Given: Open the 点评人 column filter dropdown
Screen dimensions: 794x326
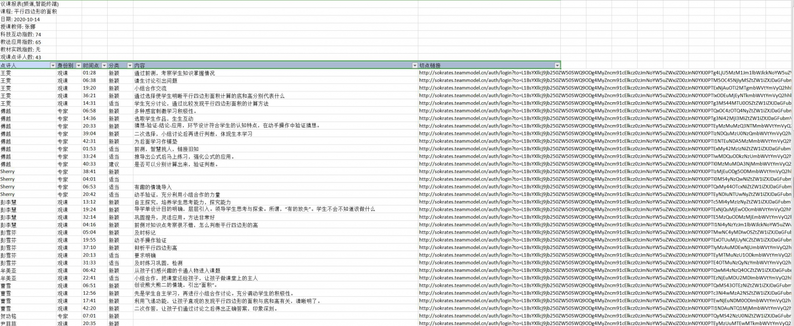Looking at the screenshot, I should (x=53, y=65).
